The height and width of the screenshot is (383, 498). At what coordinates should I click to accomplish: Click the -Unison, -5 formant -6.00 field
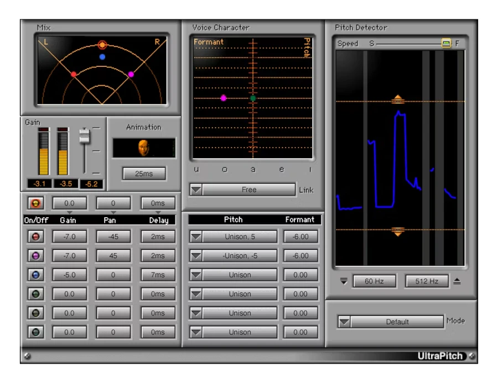click(300, 256)
